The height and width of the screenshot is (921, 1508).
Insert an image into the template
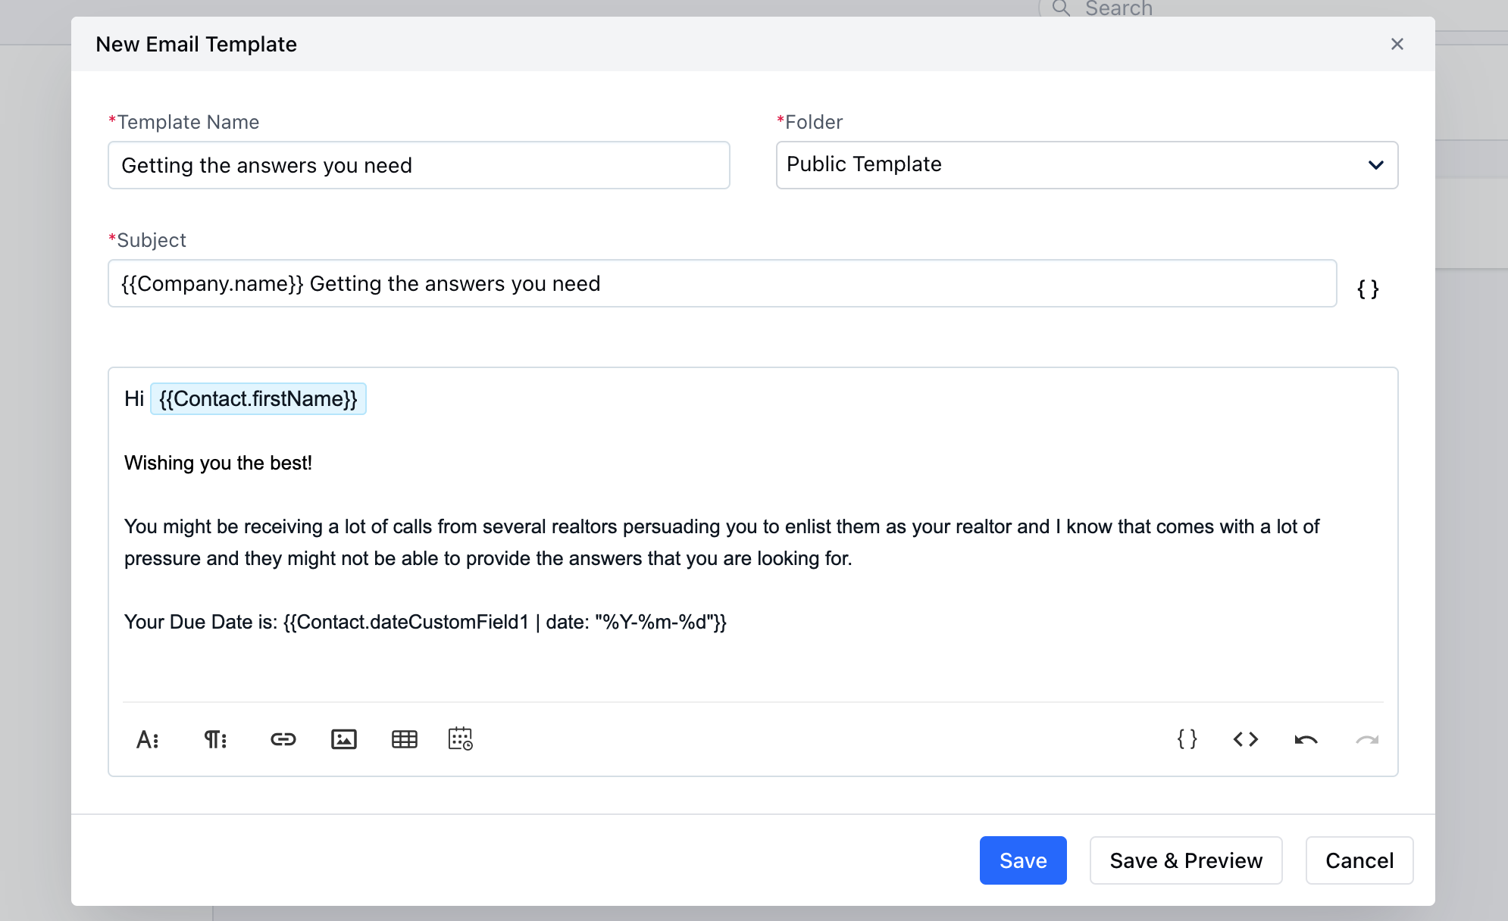(344, 739)
